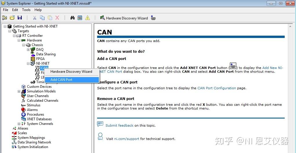Click the red X Delete icon
The image size is (296, 153).
click(x=57, y=18)
